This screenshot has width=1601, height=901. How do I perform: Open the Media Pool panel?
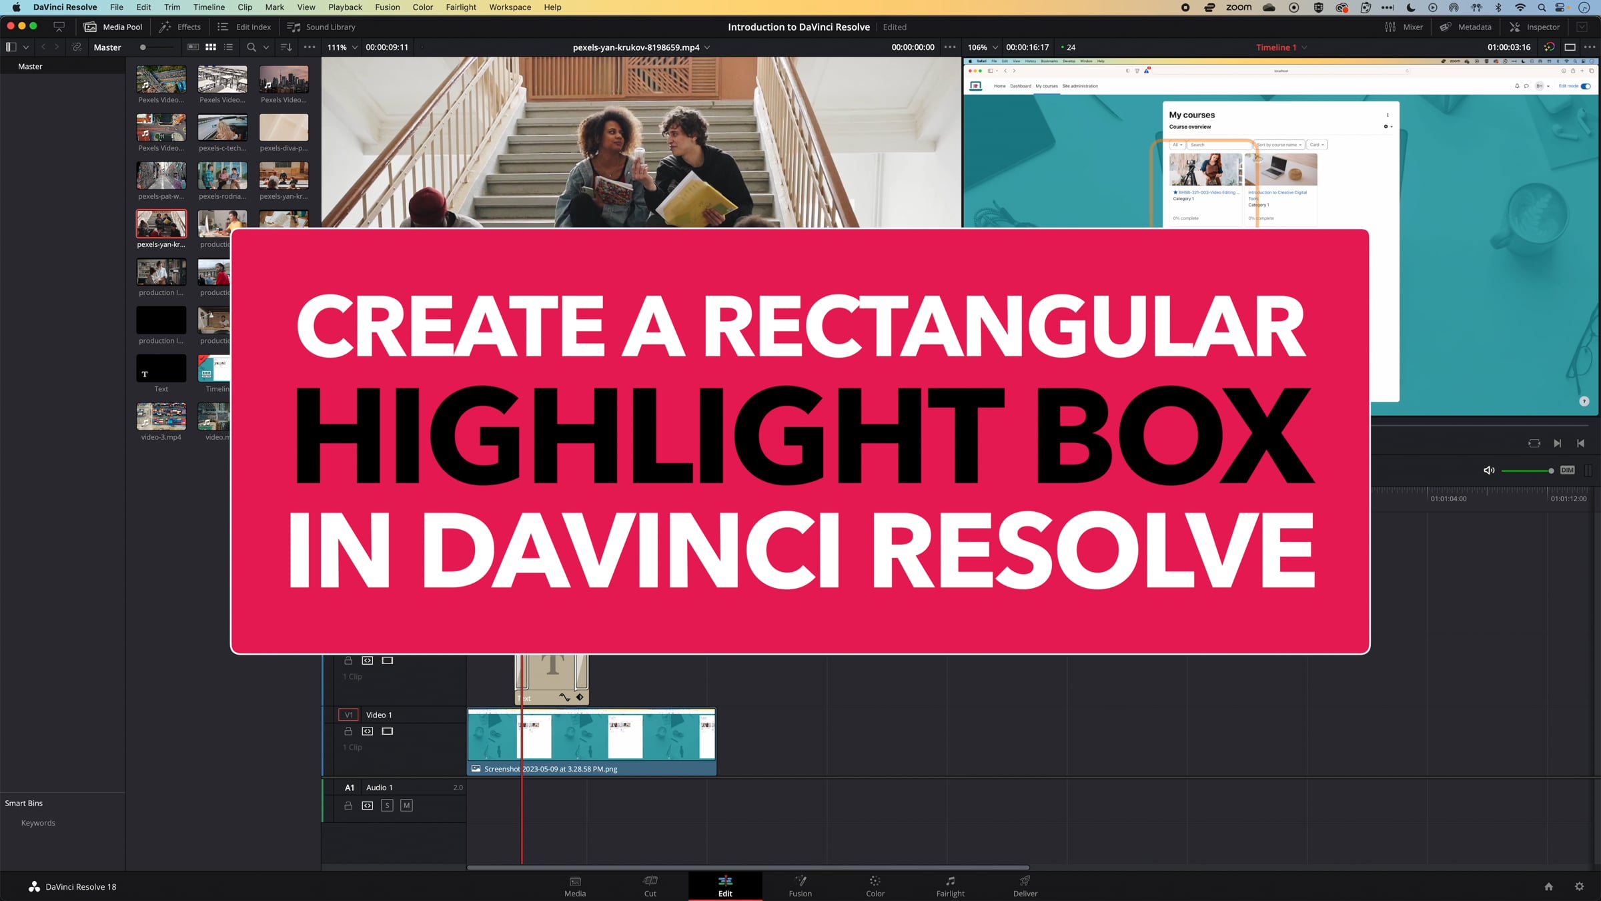pos(113,27)
